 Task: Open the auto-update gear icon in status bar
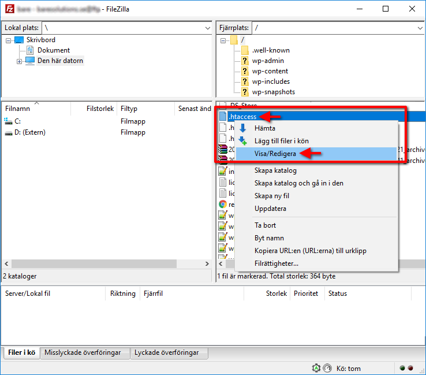[316, 368]
